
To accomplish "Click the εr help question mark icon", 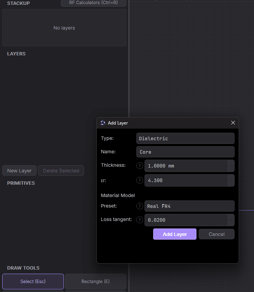I will [140, 180].
